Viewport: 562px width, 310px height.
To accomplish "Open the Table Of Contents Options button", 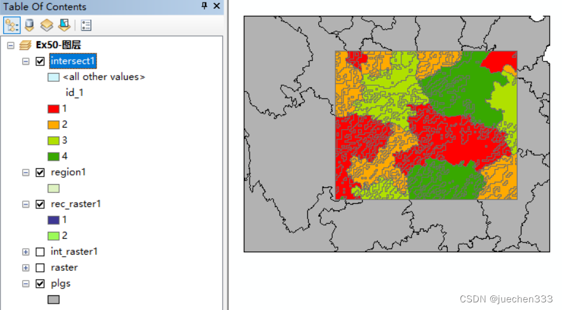I will coord(86,25).
